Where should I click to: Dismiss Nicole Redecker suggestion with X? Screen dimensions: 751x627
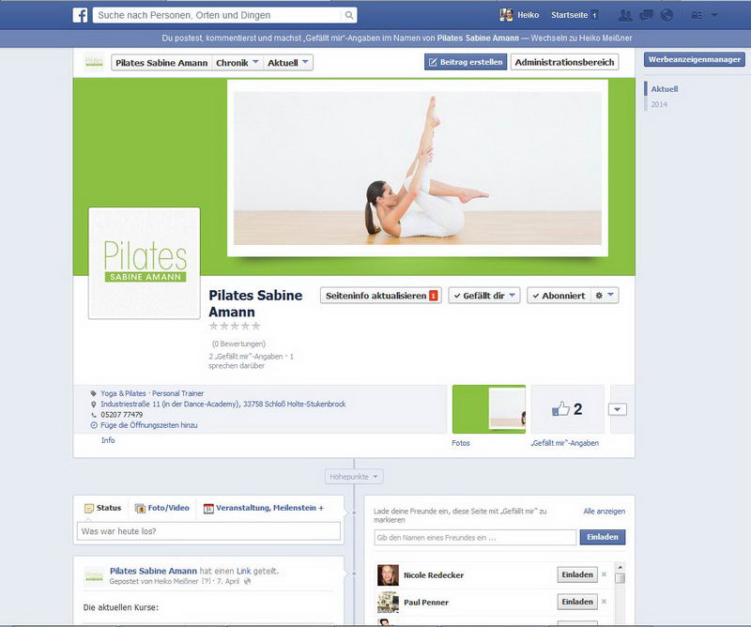click(x=604, y=574)
